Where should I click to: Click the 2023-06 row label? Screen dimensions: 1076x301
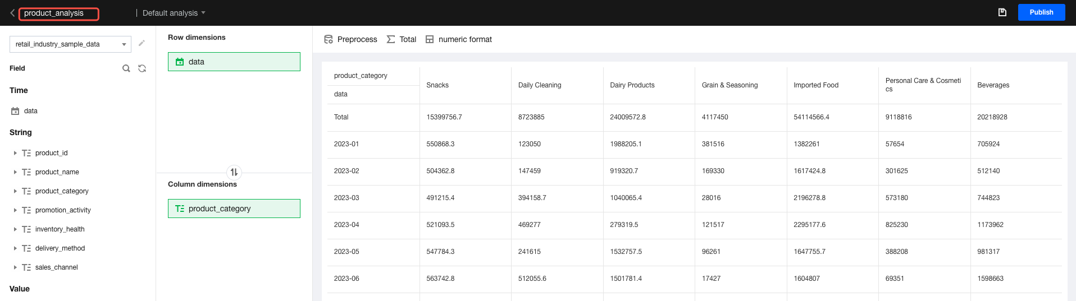tap(346, 279)
